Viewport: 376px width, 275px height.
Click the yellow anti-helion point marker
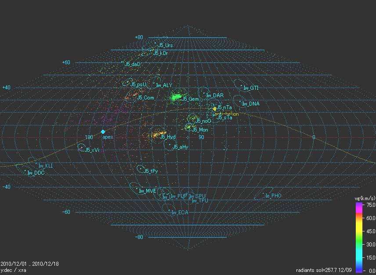click(214, 109)
